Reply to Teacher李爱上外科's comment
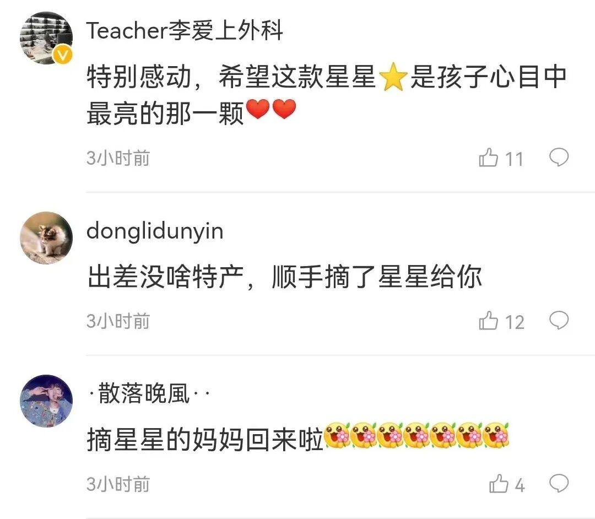The height and width of the screenshot is (519, 595). click(559, 157)
